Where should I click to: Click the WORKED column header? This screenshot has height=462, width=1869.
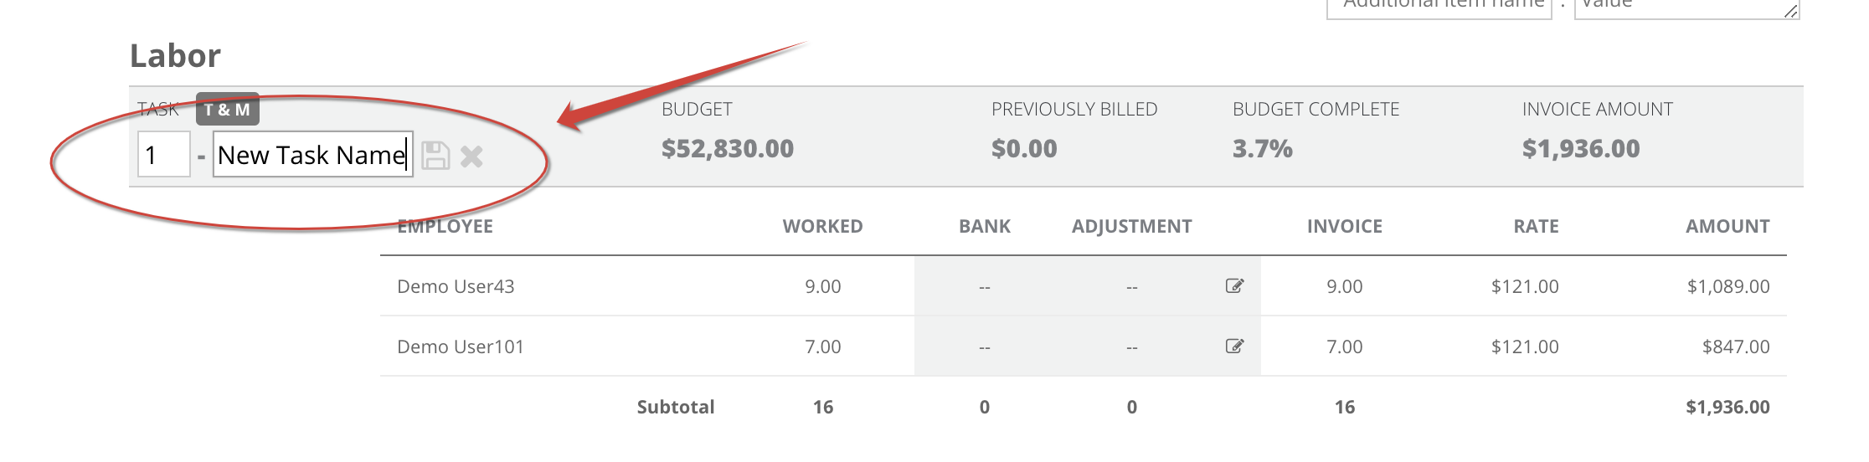click(822, 226)
